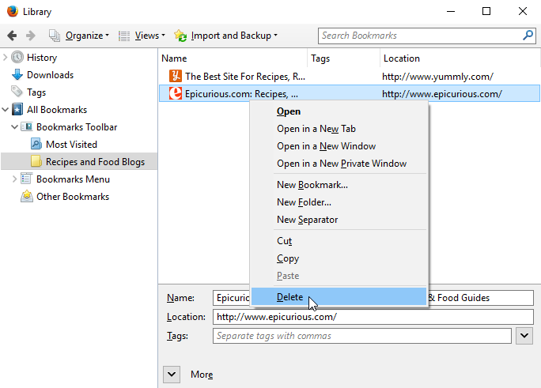
Task: Choose Open in a New Tab
Action: pyautogui.click(x=316, y=129)
